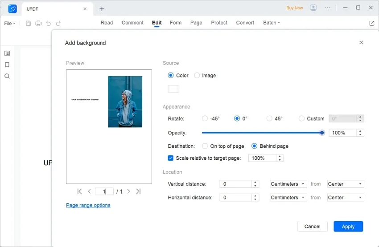Screen dimensions: 379x247
Task: Add a new tab with plus icon
Action: tap(102, 9)
